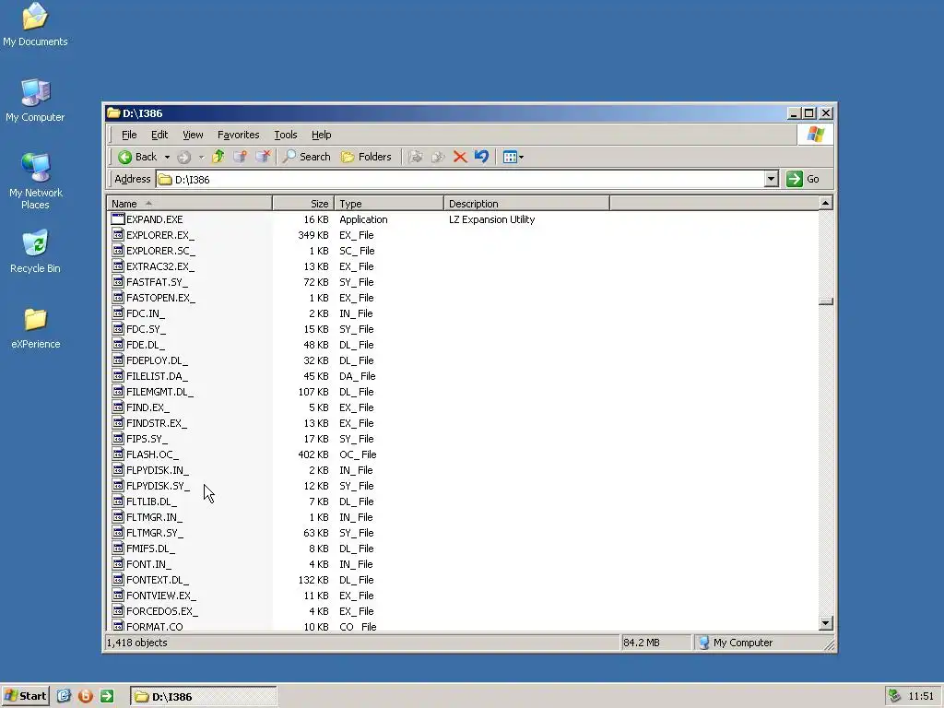Select the FLPYDISK.IN_ file name
The height and width of the screenshot is (708, 944).
coord(157,470)
